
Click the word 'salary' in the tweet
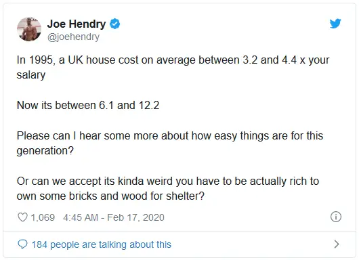(x=31, y=75)
